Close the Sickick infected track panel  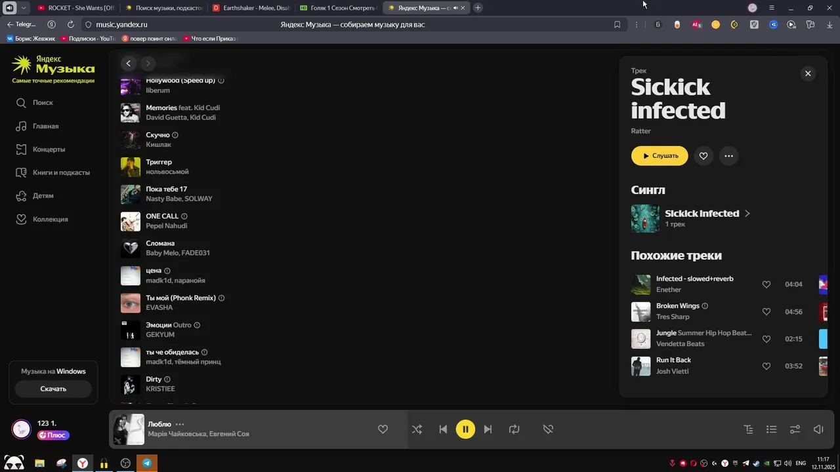tap(808, 73)
